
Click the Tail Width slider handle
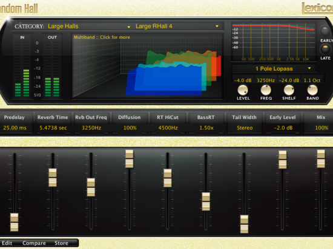244,224
